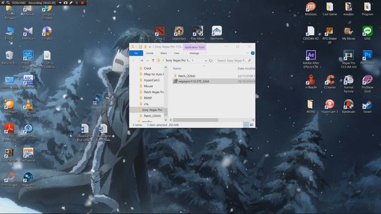Click the Search Sony Vegas field
This screenshot has height=214, width=381.
[x=233, y=61]
